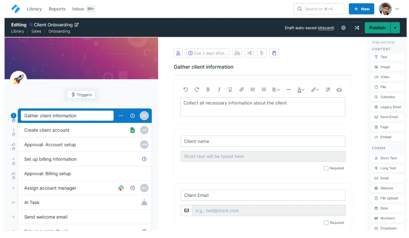
Task: Open the text alignment dropdown in the editor
Action: pos(276,90)
